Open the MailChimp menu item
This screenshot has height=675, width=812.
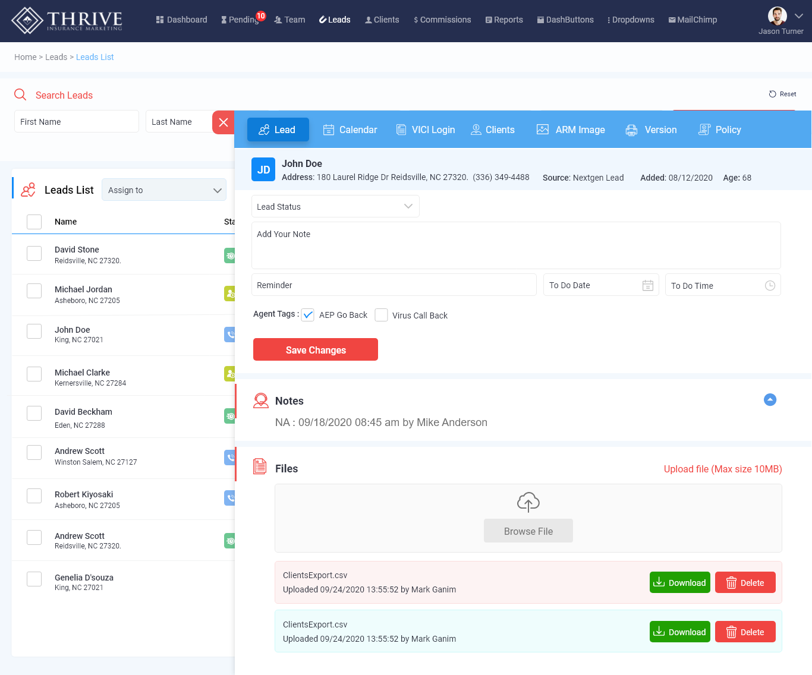click(693, 20)
